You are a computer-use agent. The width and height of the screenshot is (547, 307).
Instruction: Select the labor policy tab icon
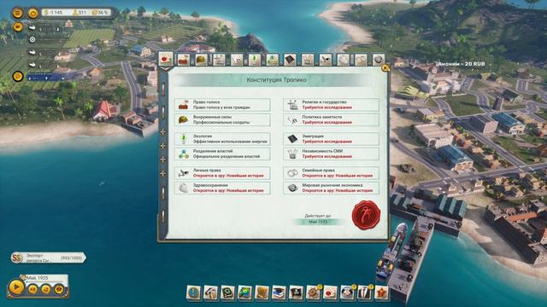pos(237,60)
